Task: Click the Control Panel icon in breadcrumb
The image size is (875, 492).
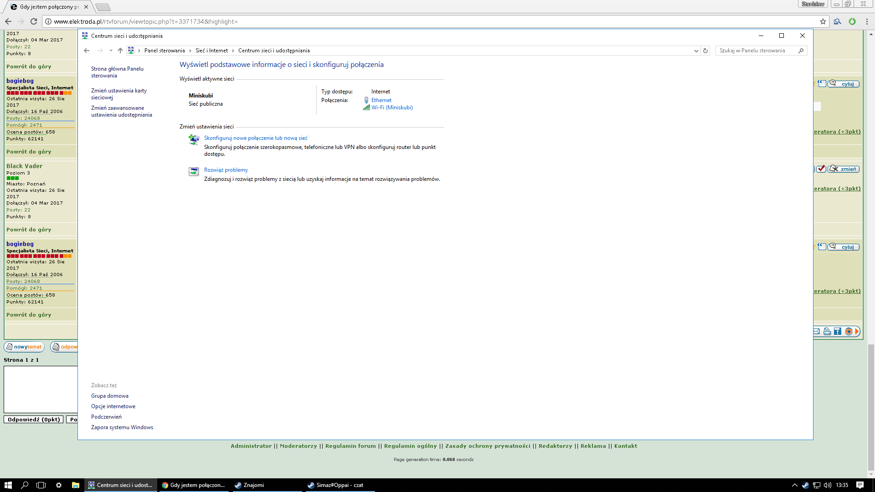Action: tap(131, 51)
